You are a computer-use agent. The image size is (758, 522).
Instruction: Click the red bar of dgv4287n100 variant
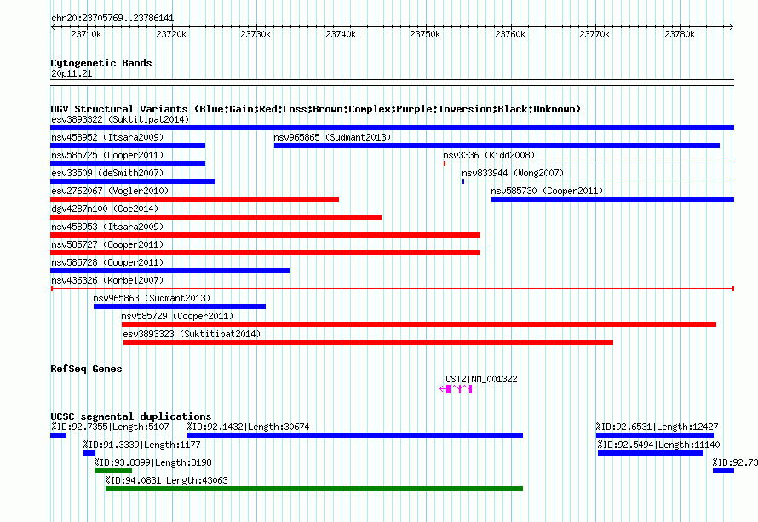pyautogui.click(x=215, y=217)
